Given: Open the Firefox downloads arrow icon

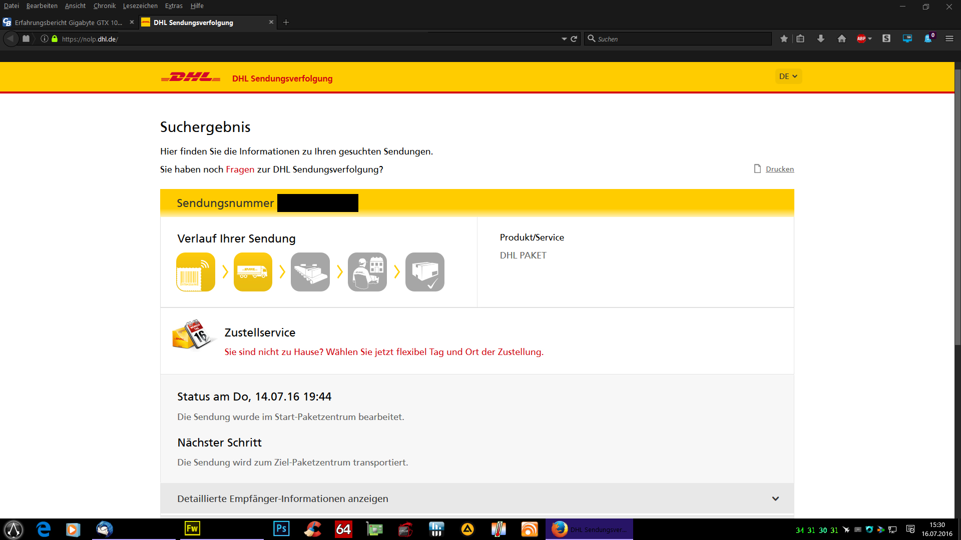Looking at the screenshot, I should tap(821, 39).
